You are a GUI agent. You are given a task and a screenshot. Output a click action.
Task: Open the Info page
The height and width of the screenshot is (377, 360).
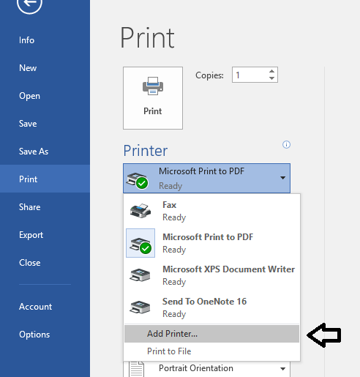[26, 40]
